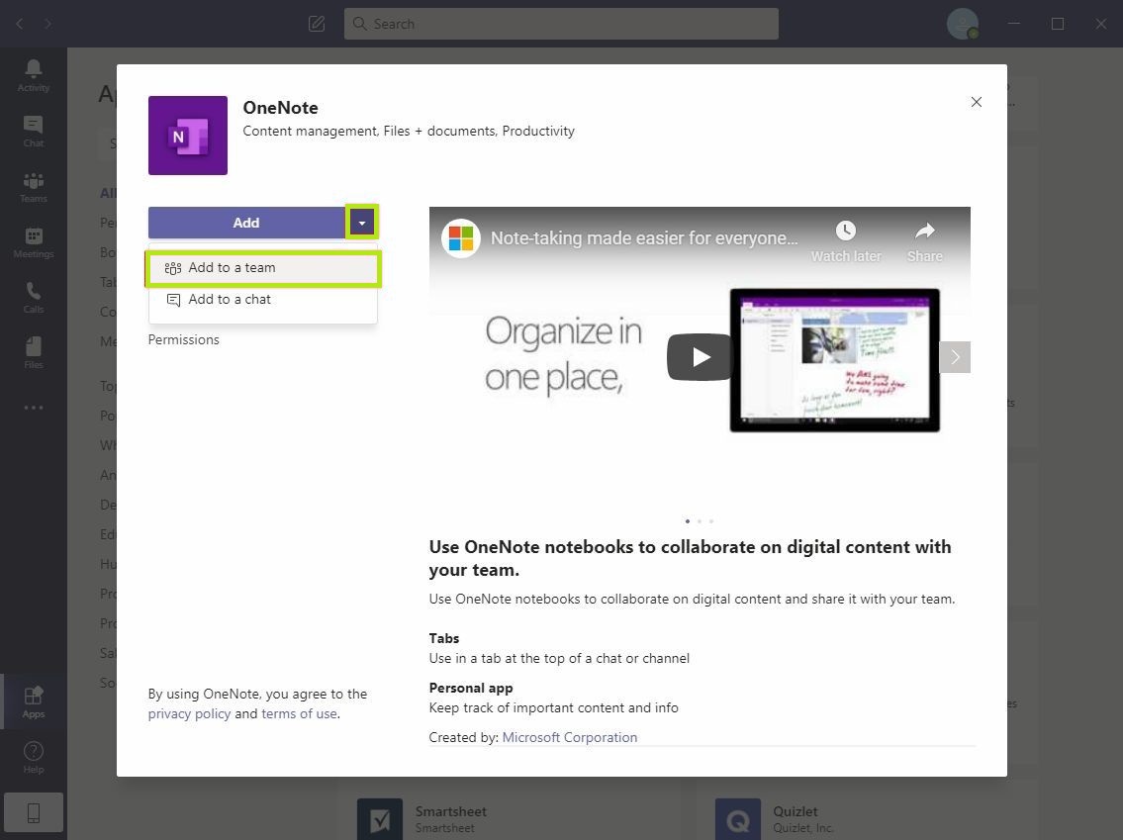Viewport: 1123px width, 840px height.
Task: Open Chat in the left sidebar
Action: 33,131
